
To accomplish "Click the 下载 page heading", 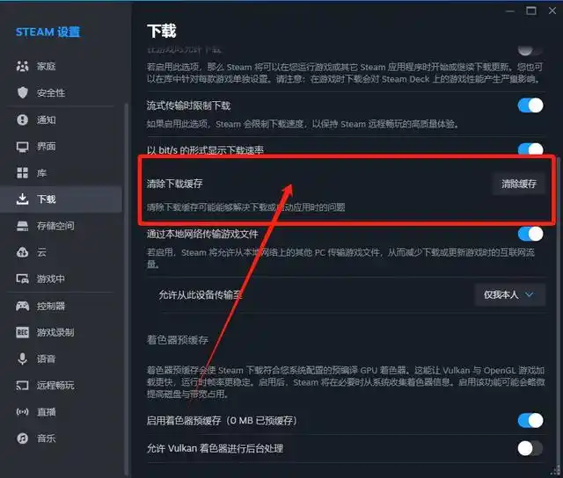I will [x=162, y=31].
